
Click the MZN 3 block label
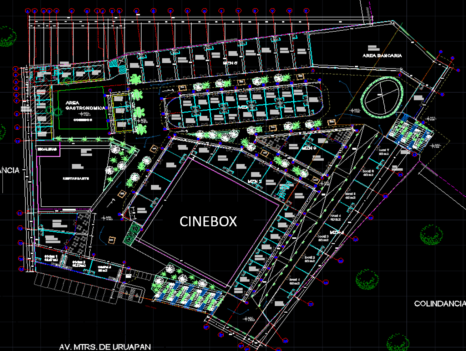point(309,148)
